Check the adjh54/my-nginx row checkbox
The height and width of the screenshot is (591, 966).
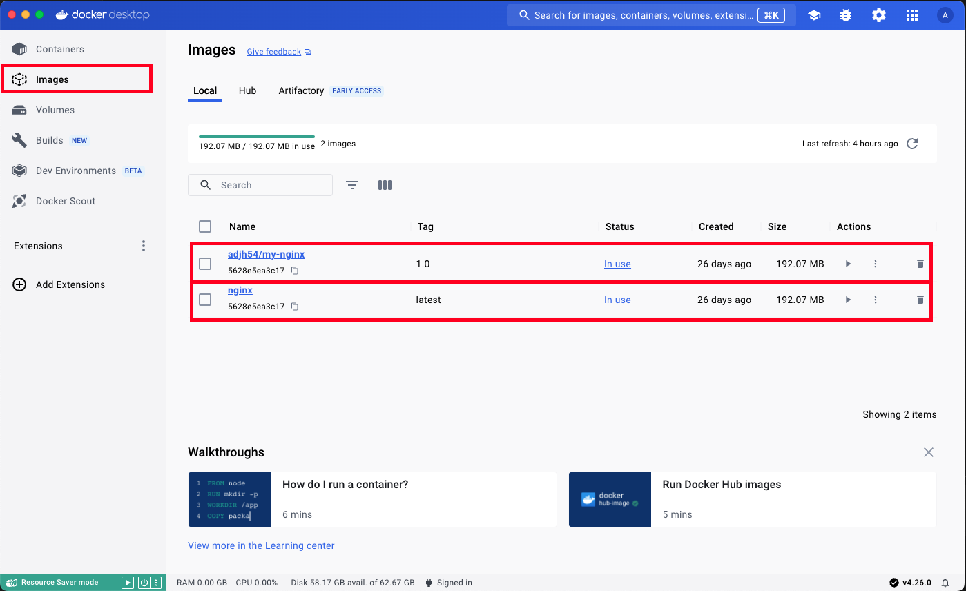[x=205, y=264]
